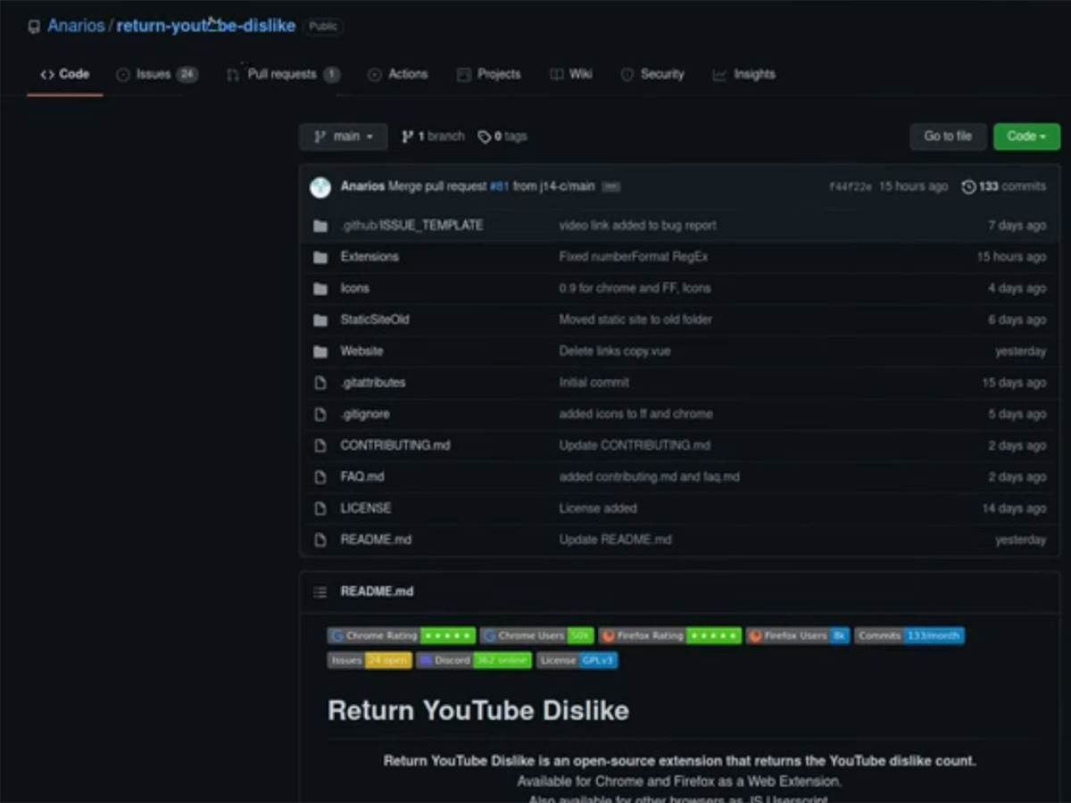Open the README.md file
Image resolution: width=1071 pixels, height=803 pixels.
(376, 540)
